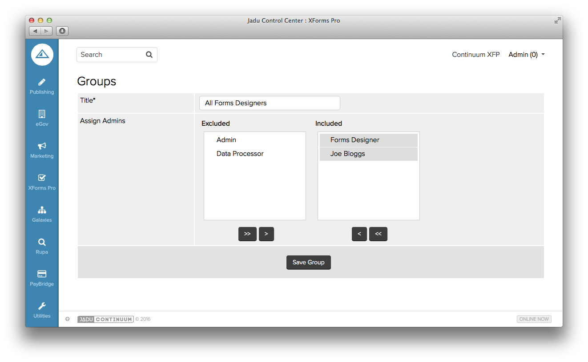Select Forms Designer in Included list
This screenshot has width=588, height=362.
[x=354, y=140]
